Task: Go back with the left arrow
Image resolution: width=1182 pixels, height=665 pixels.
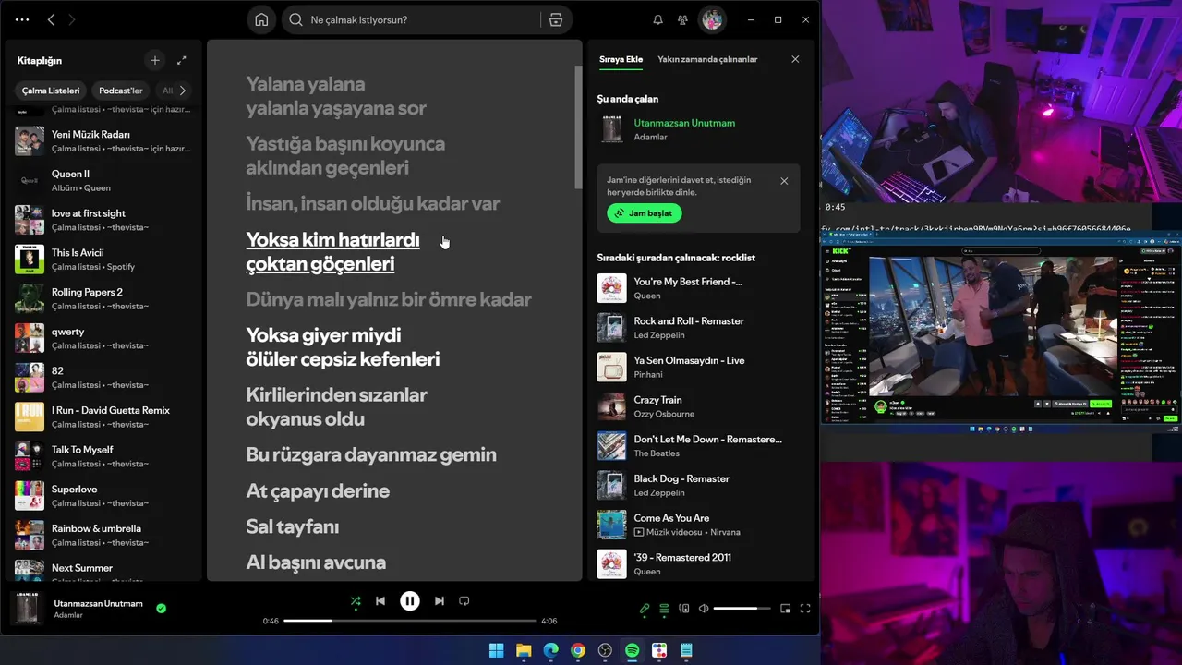Action: pyautogui.click(x=51, y=19)
